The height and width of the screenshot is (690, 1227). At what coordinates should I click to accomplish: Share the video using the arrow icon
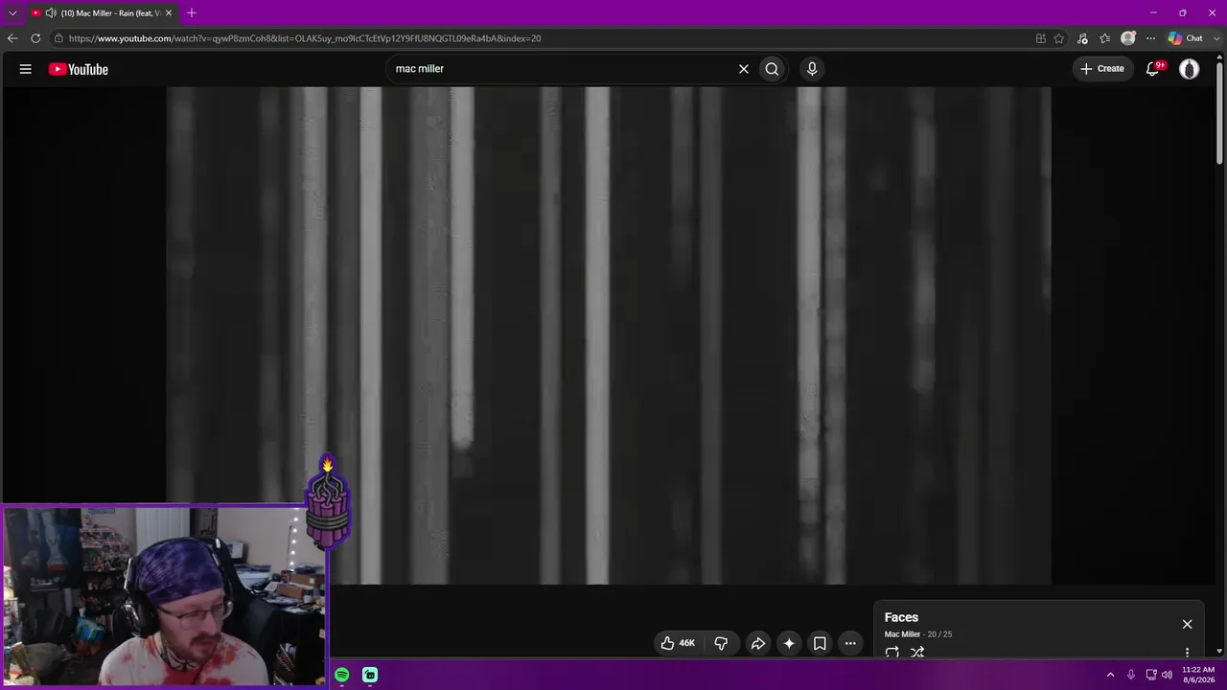tap(757, 643)
